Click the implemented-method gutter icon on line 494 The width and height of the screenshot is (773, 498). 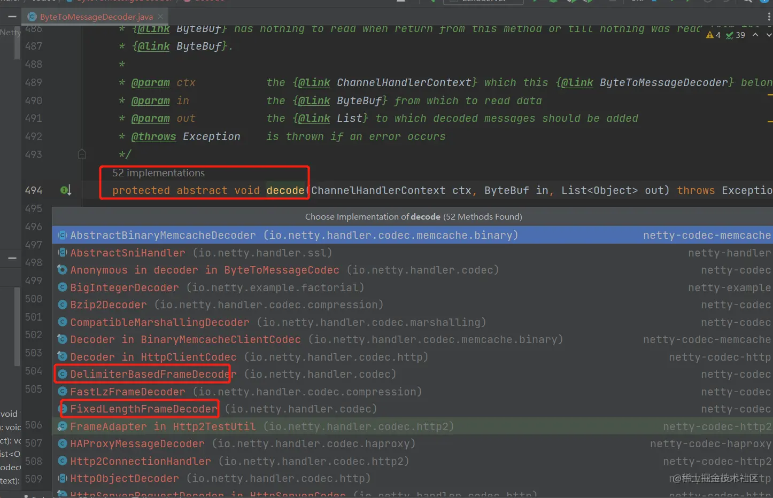click(66, 190)
